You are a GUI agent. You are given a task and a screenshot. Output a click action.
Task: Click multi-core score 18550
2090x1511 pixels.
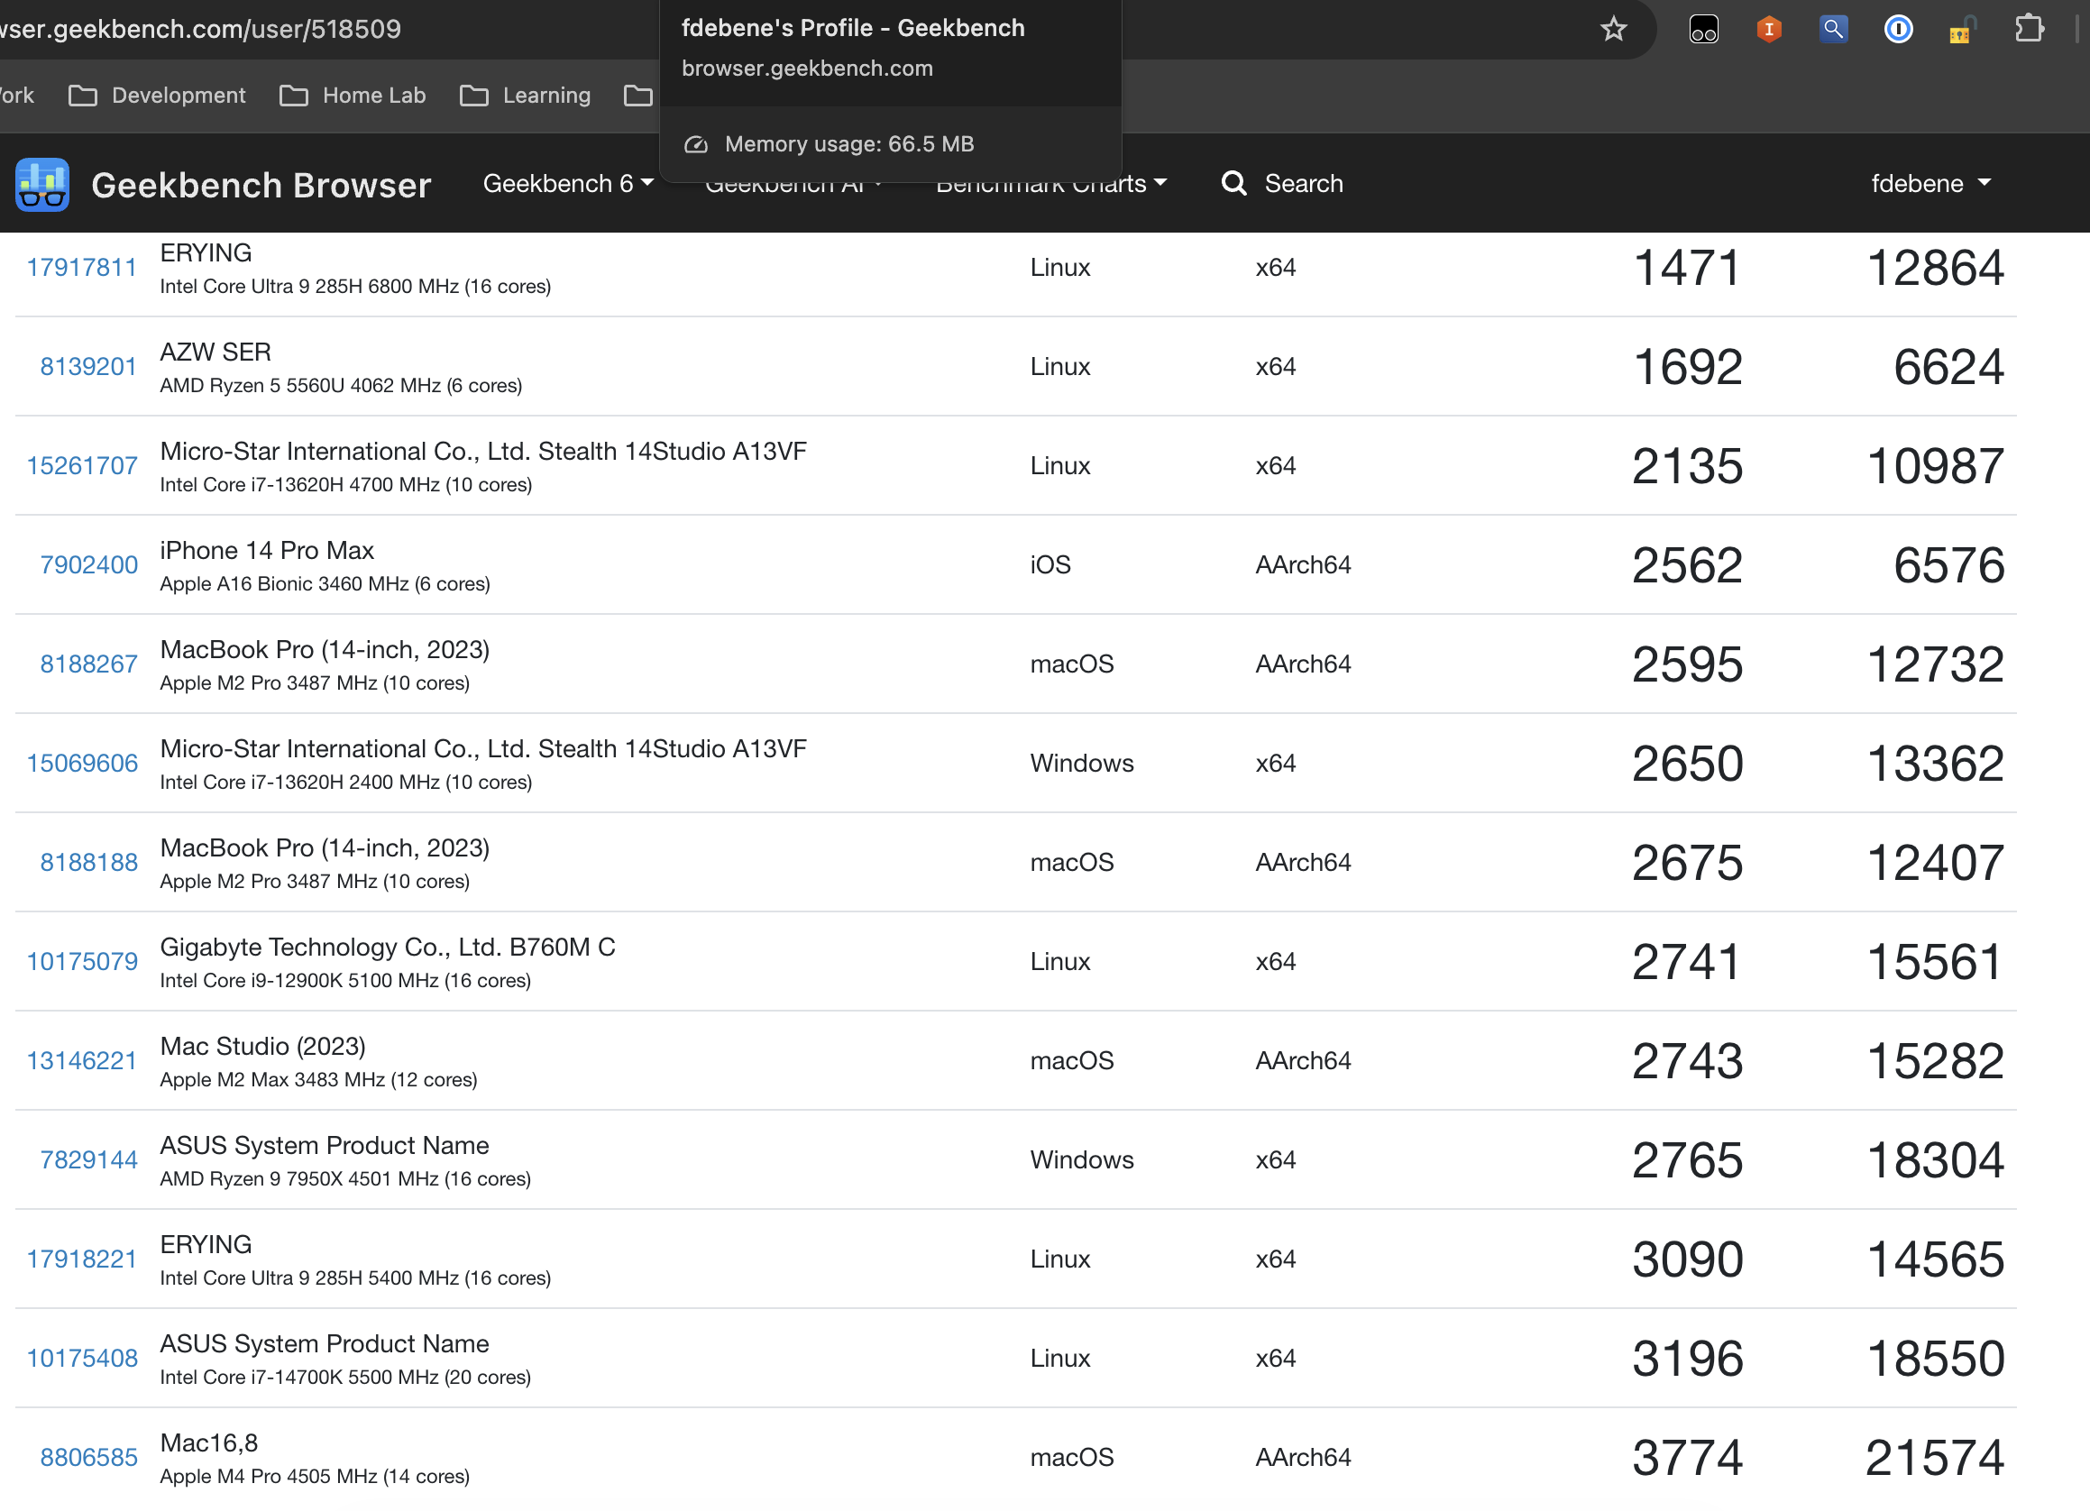point(1934,1359)
